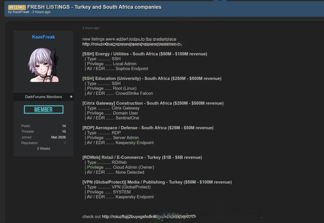
Task: Click the 'new listings were added today' line
Action: (129, 39)
